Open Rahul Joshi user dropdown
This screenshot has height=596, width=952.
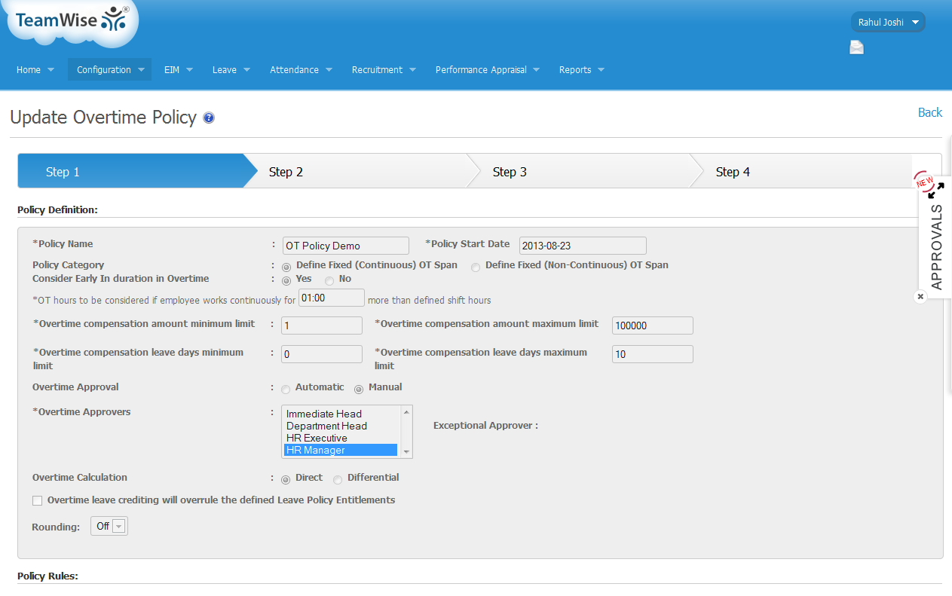pos(888,23)
